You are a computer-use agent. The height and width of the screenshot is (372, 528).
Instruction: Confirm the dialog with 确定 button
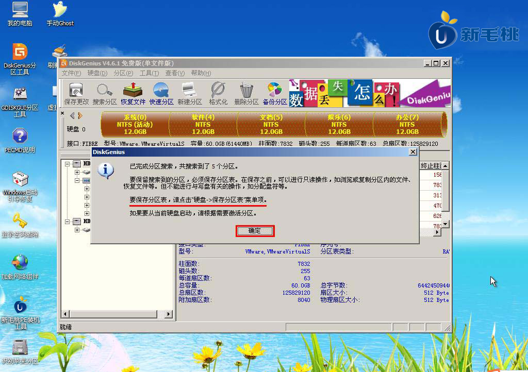coord(255,231)
